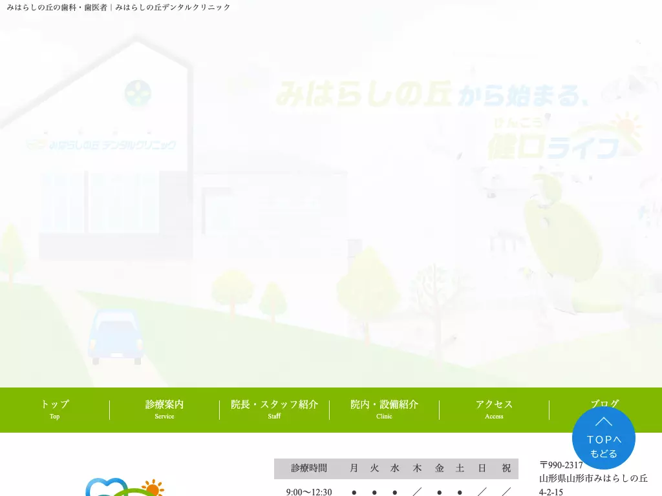Click the address 山形県山形市みはらしの丘
Viewport: 662px width, 496px height.
[x=593, y=479]
